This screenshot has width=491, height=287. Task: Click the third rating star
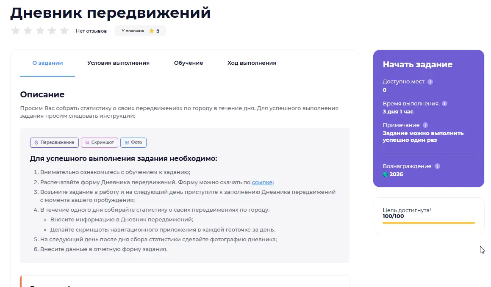click(x=40, y=30)
